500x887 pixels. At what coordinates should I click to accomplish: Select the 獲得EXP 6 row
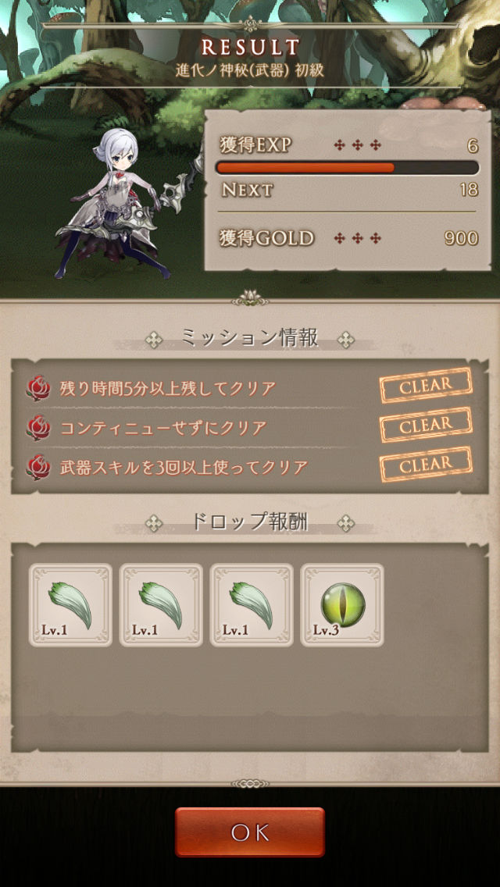(348, 145)
